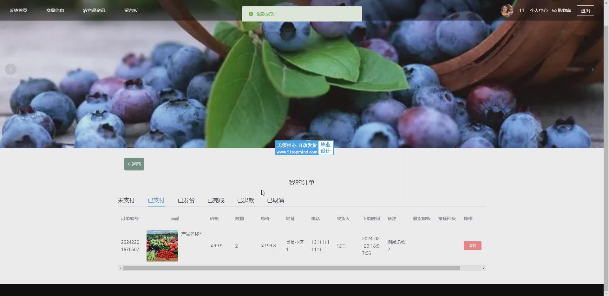The image size is (609, 296).
Task: Click product name 产品名称3
Action: [x=191, y=234]
